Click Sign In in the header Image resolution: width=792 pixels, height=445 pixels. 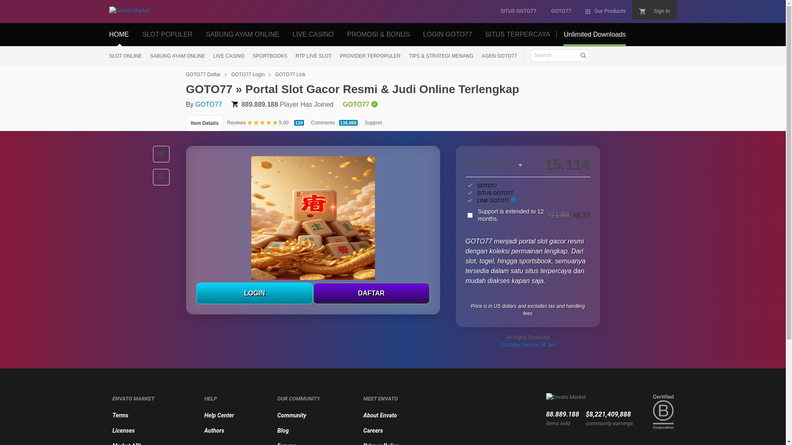pyautogui.click(x=662, y=11)
